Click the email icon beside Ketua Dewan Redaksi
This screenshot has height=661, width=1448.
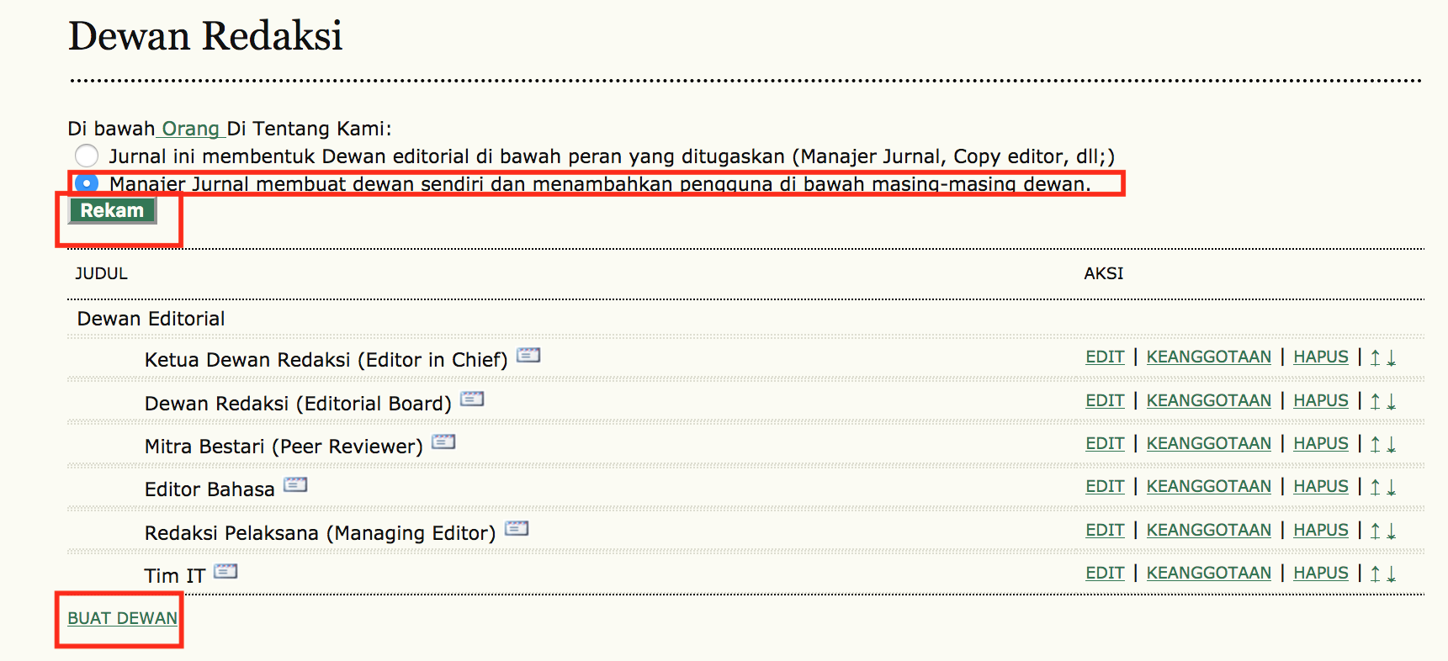pyautogui.click(x=528, y=355)
